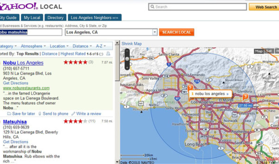Image resolution: width=279 pixels, height=164 pixels.
Task: Expand the location combo box arrow
Action: pos(155,32)
